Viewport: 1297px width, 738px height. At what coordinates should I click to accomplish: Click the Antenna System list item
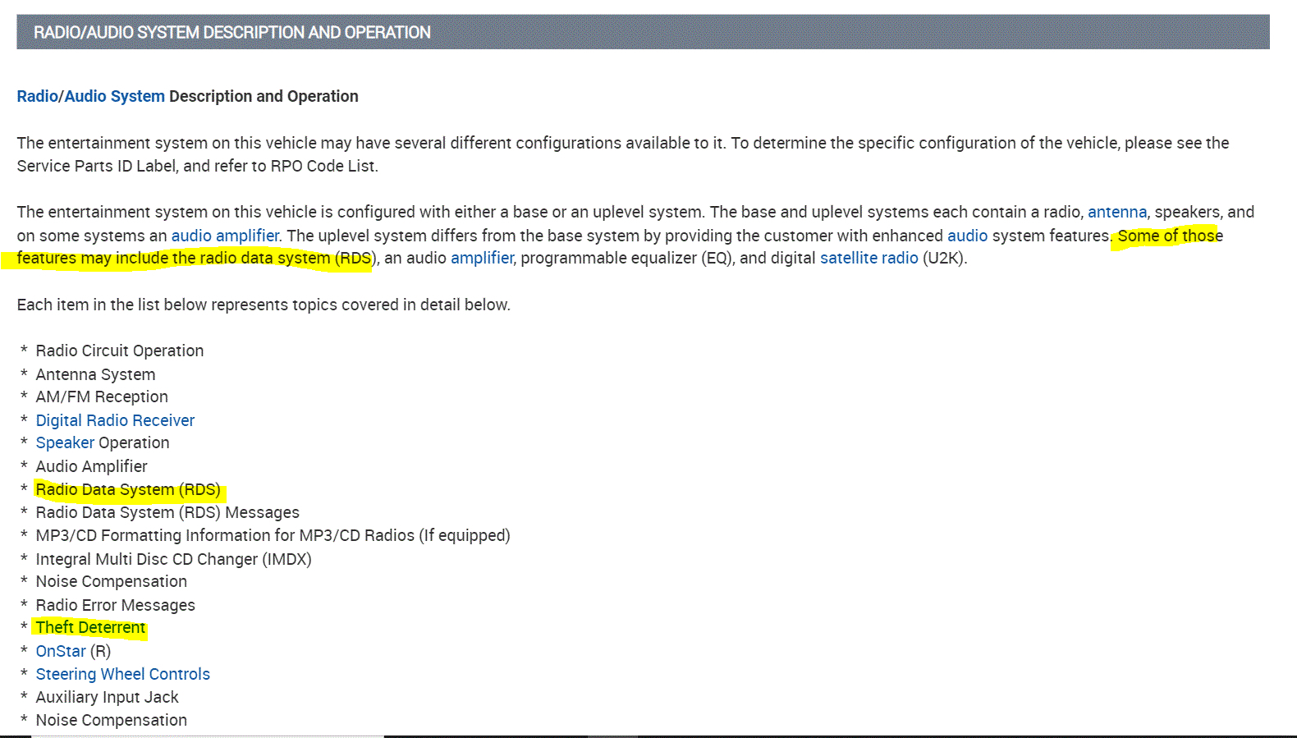coord(95,374)
